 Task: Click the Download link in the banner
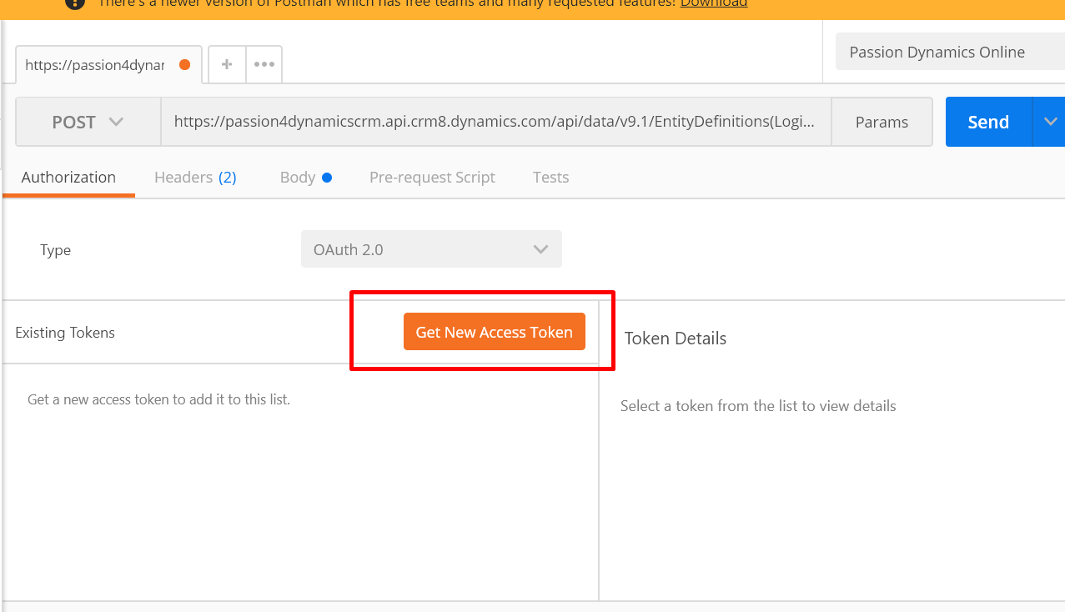coord(713,3)
